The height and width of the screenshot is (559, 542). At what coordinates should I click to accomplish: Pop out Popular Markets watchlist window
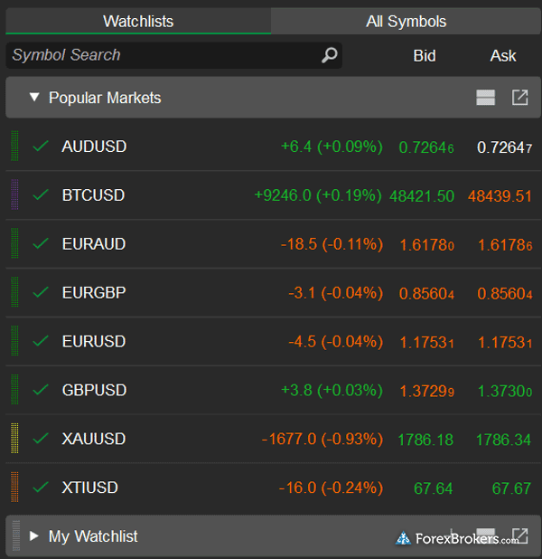click(x=520, y=98)
